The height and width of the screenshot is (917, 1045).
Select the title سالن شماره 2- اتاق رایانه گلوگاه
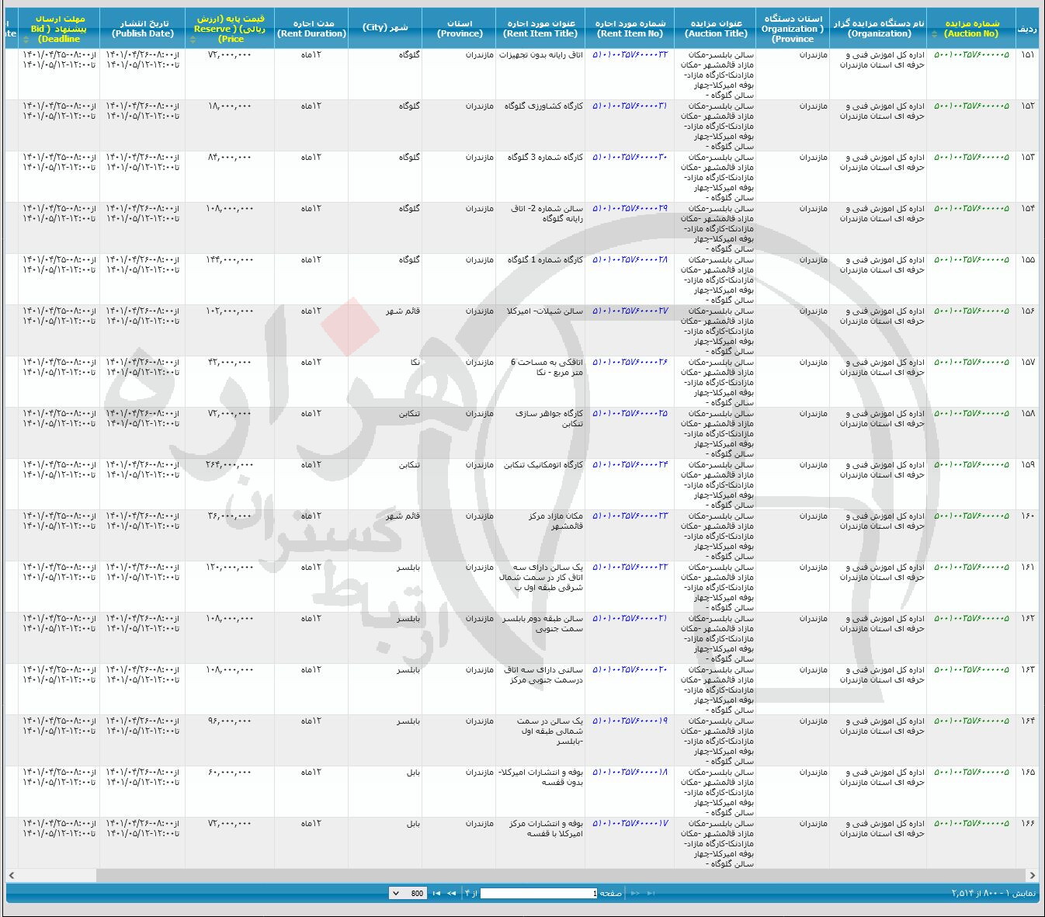547,214
